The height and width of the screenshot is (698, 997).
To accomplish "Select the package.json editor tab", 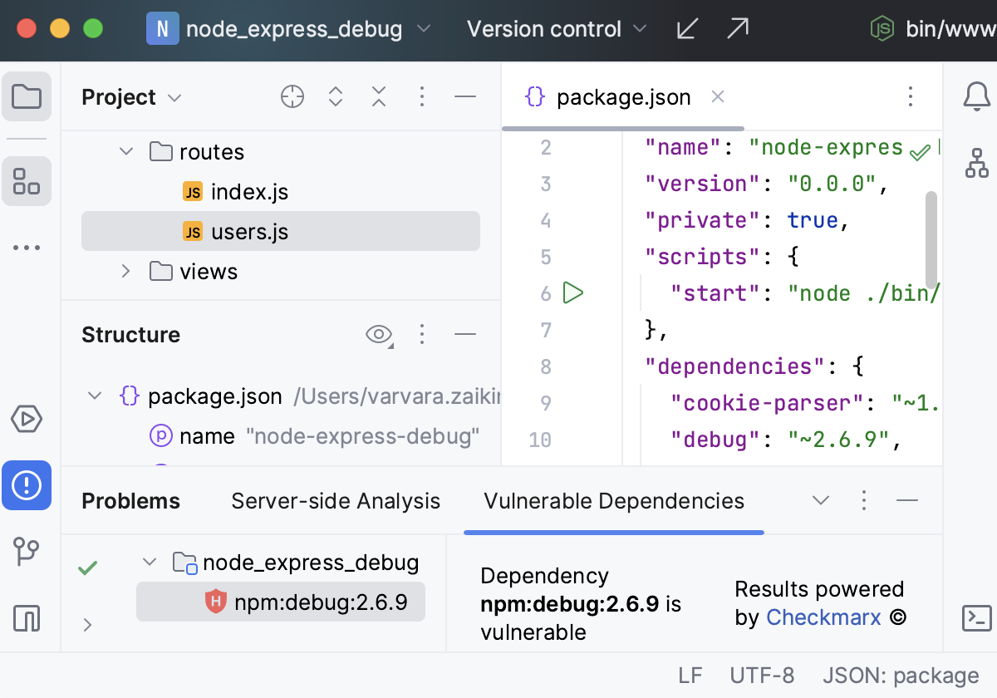I will tap(623, 97).
